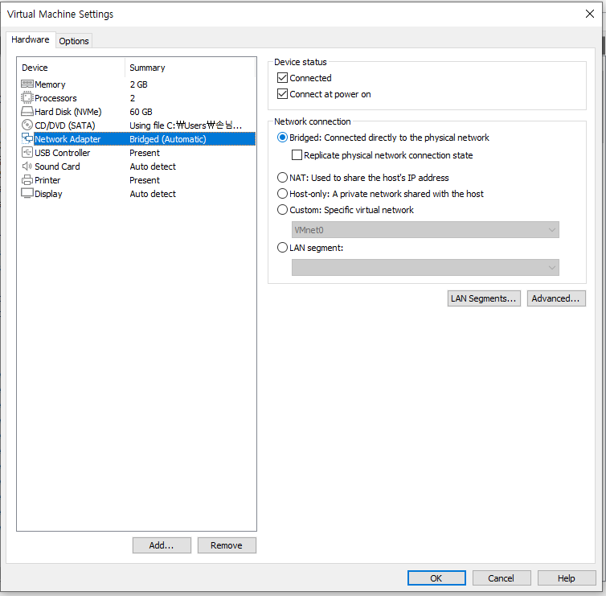The width and height of the screenshot is (606, 596).
Task: Select the Printer label
Action: [x=47, y=180]
